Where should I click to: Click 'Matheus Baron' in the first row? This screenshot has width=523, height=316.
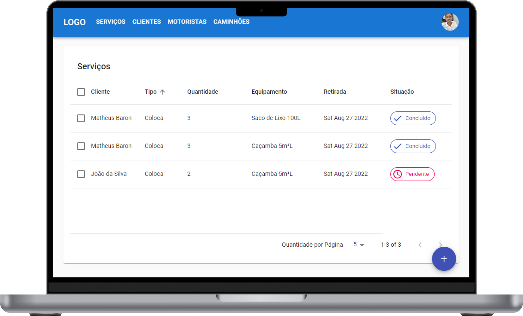(111, 118)
